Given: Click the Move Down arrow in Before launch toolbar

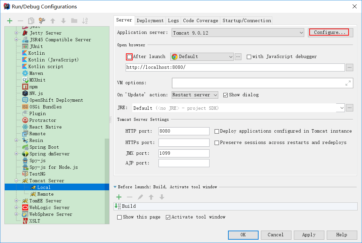Looking at the screenshot, I should point(162,197).
